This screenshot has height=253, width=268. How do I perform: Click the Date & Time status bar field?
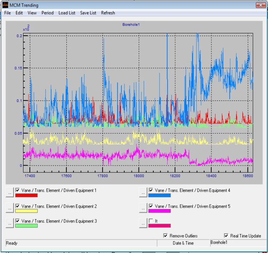pyautogui.click(x=183, y=243)
